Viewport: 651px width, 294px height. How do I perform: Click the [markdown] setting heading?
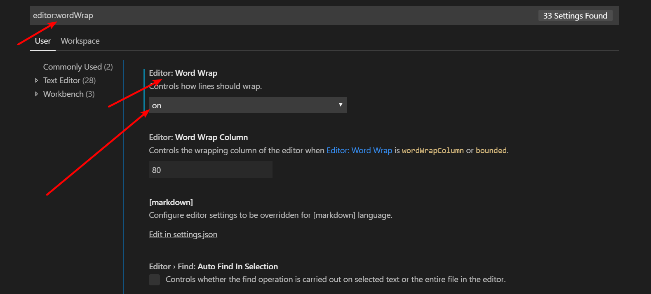(x=171, y=202)
